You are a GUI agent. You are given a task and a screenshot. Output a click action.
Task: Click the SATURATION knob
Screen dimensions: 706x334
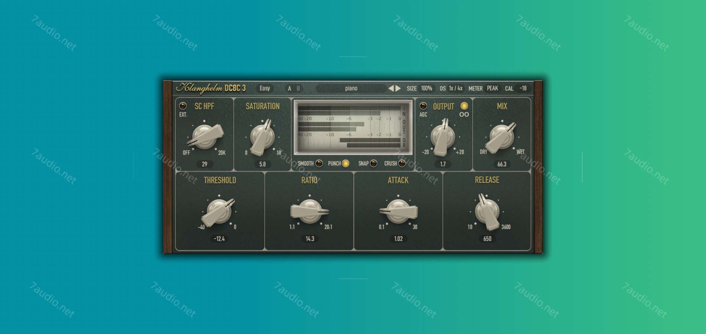coord(262,137)
